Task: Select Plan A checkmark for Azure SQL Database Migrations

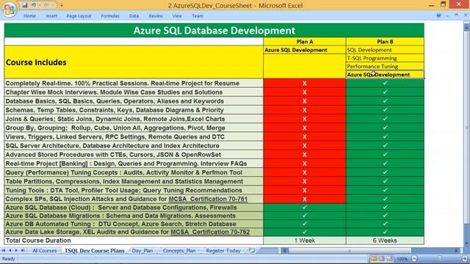Action: [x=305, y=216]
